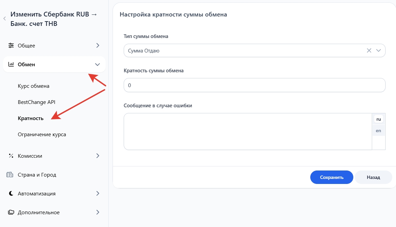Screen dimensions: 396x227
Task: Click the sliders icon next to Общее
Action: point(11,45)
